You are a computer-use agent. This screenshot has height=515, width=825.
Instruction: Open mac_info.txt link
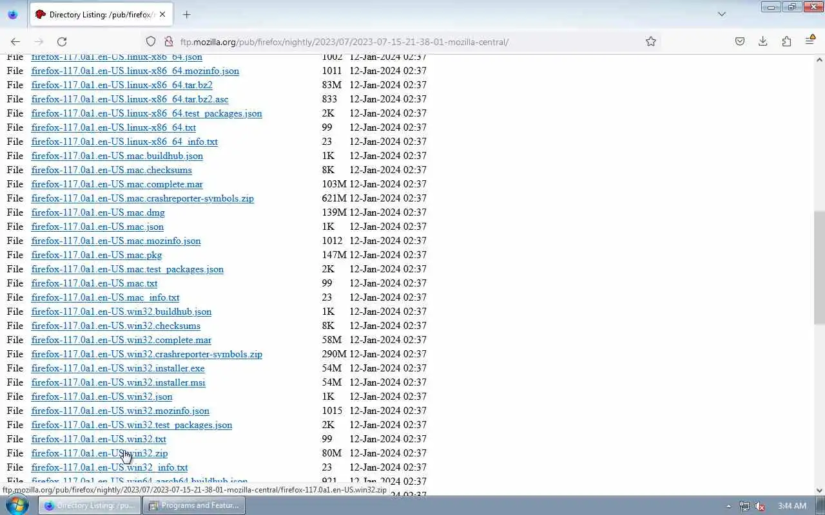pos(105,297)
